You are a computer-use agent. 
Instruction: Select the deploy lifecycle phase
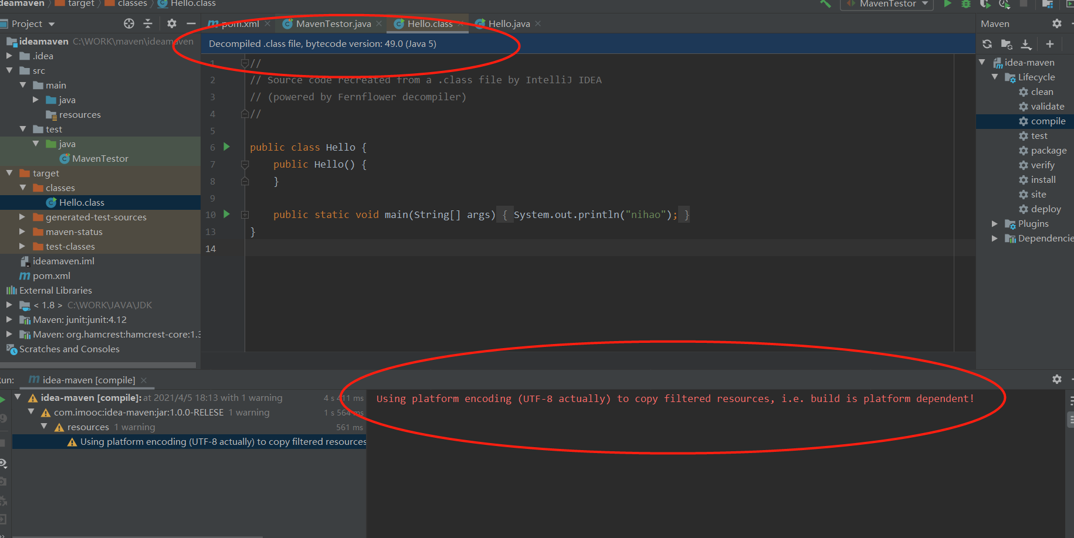[x=1046, y=209]
